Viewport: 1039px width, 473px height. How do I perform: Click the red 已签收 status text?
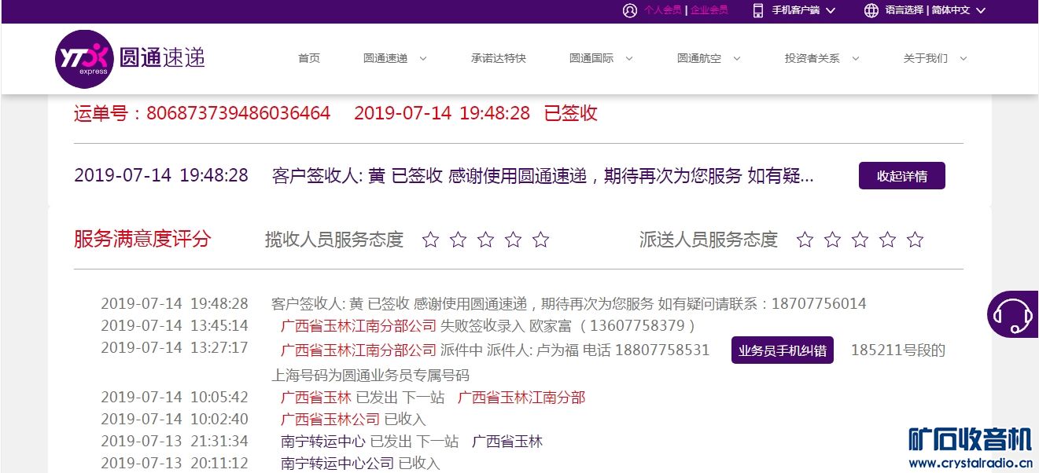tap(571, 113)
